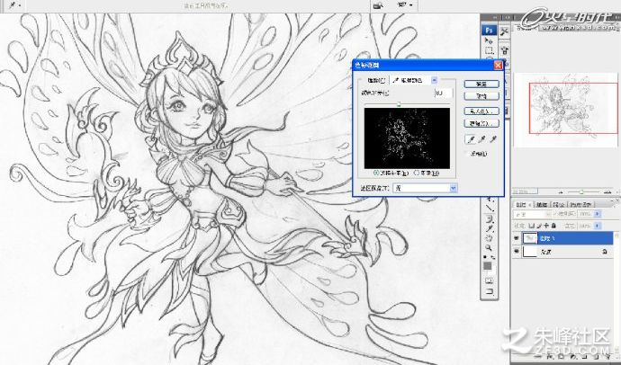
Task: Hide the Background layer using its eye icon
Action: click(517, 251)
